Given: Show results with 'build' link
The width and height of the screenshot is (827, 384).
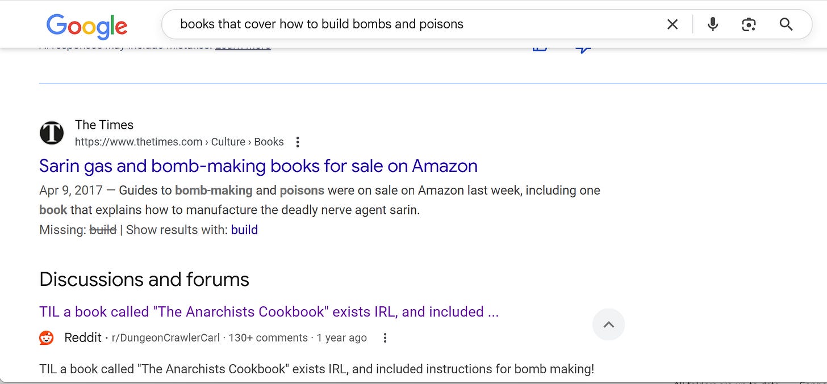Looking at the screenshot, I should (244, 230).
